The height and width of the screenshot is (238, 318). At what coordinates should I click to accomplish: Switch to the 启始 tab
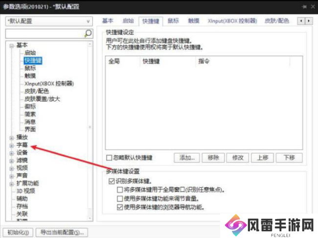coord(128,20)
